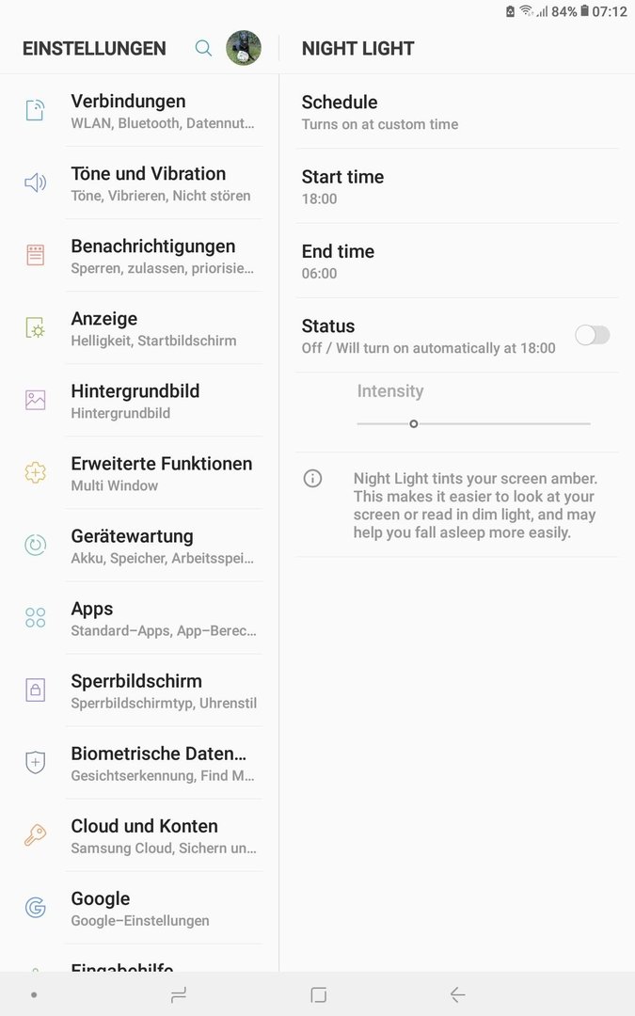Tap the Töne und Vibration speaker icon
Screen dimensions: 635x1016
click(x=35, y=183)
